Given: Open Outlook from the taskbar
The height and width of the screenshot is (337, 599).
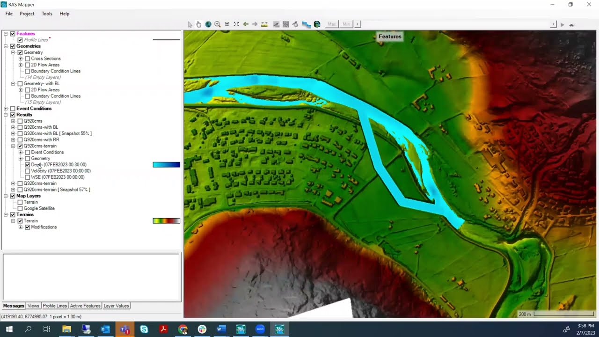Looking at the screenshot, I should pyautogui.click(x=105, y=330).
